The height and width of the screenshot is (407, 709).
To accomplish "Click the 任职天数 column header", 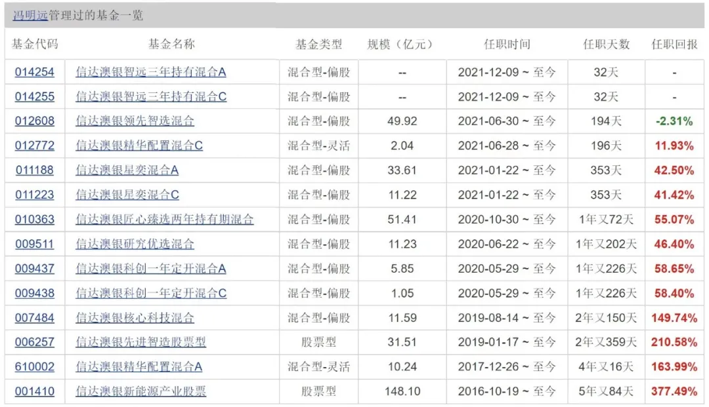I will (607, 44).
